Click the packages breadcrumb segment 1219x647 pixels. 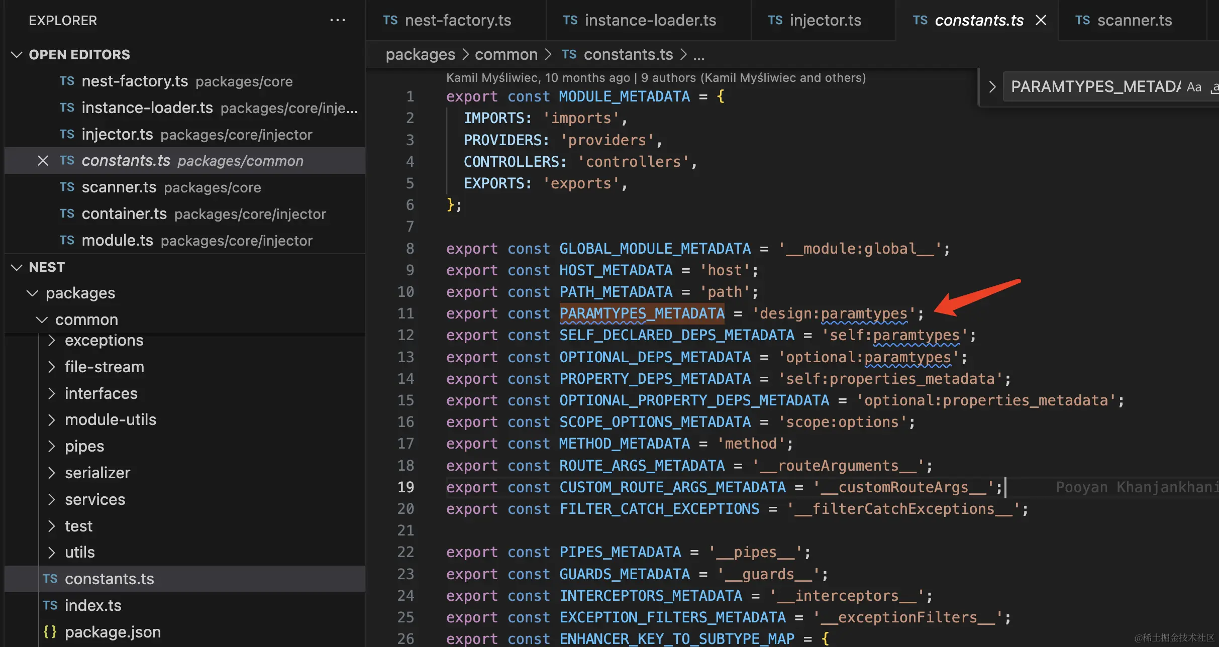420,54
